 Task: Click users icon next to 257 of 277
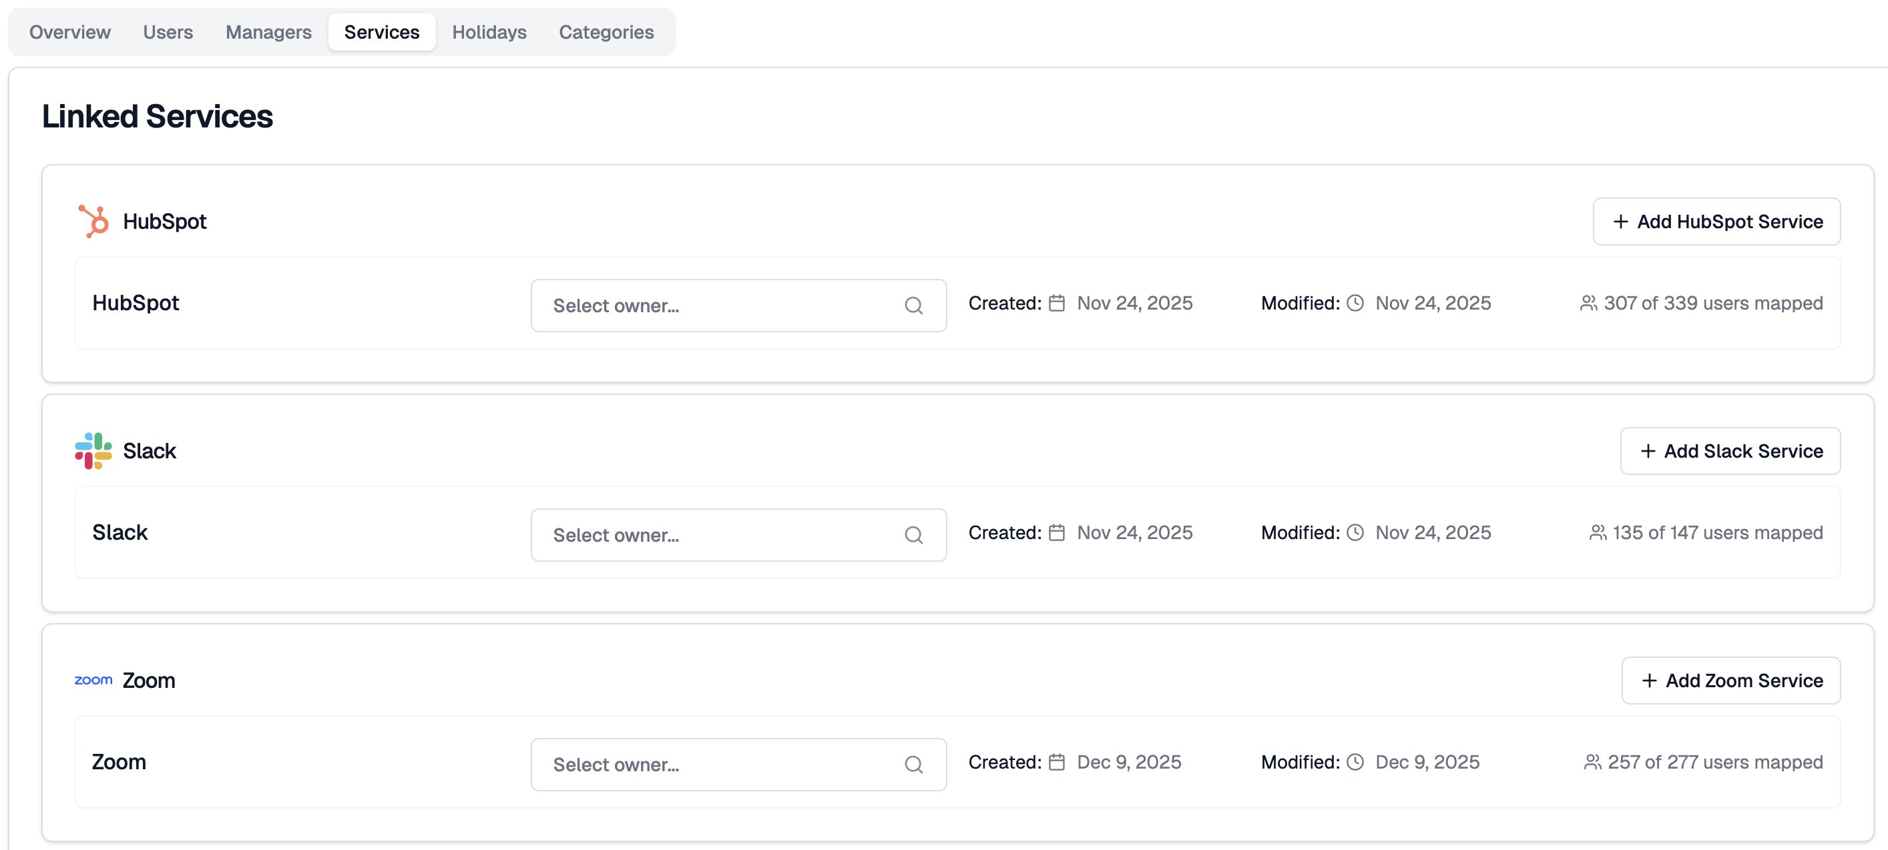[1592, 762]
